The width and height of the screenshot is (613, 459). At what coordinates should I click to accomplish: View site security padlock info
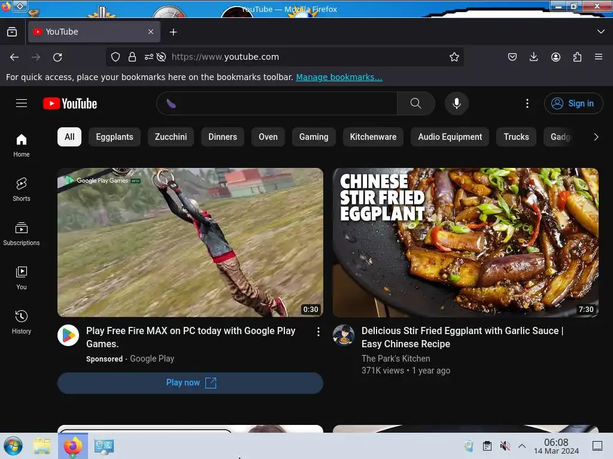coord(132,57)
